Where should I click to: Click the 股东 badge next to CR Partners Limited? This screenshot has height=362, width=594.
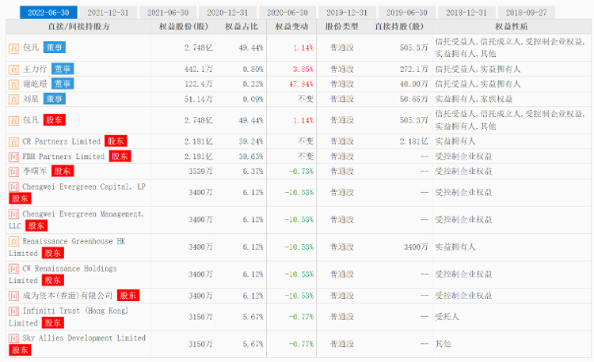pyautogui.click(x=116, y=141)
